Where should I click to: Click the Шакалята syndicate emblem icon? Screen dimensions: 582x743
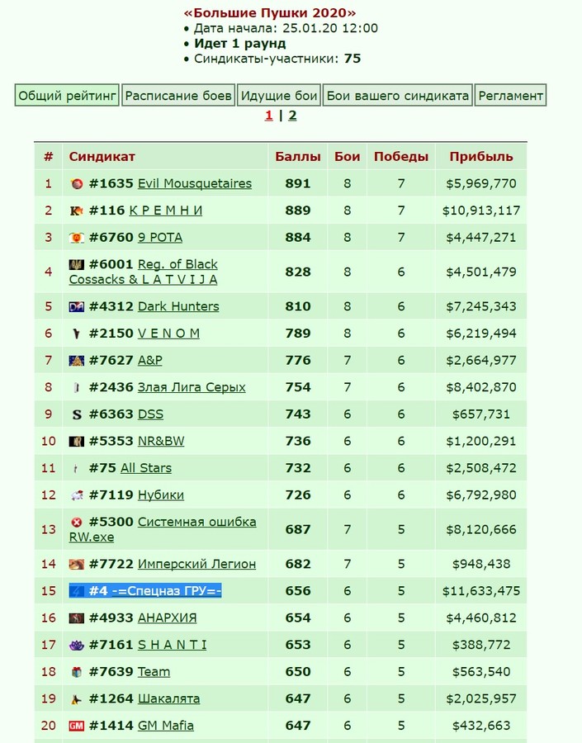(76, 699)
